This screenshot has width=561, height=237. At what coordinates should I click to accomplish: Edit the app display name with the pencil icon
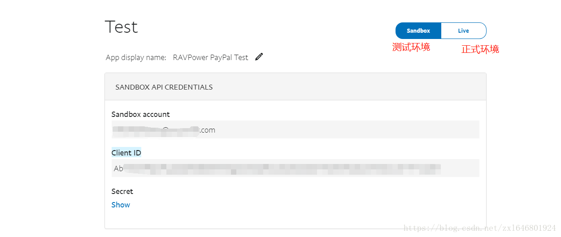pos(259,57)
